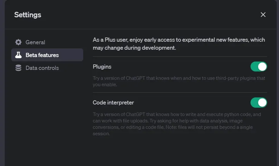279x166 pixels.
Task: Click the flask icon for Beta features
Action: (x=19, y=55)
